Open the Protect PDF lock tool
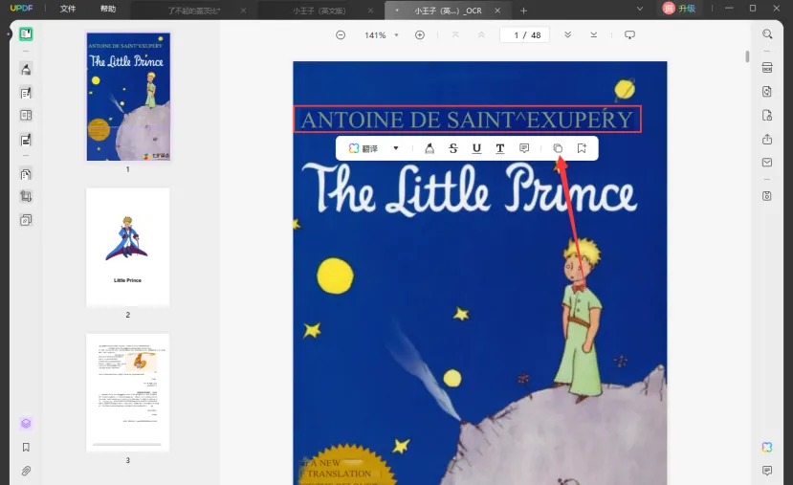Viewport: 793px width, 485px height. [x=767, y=116]
